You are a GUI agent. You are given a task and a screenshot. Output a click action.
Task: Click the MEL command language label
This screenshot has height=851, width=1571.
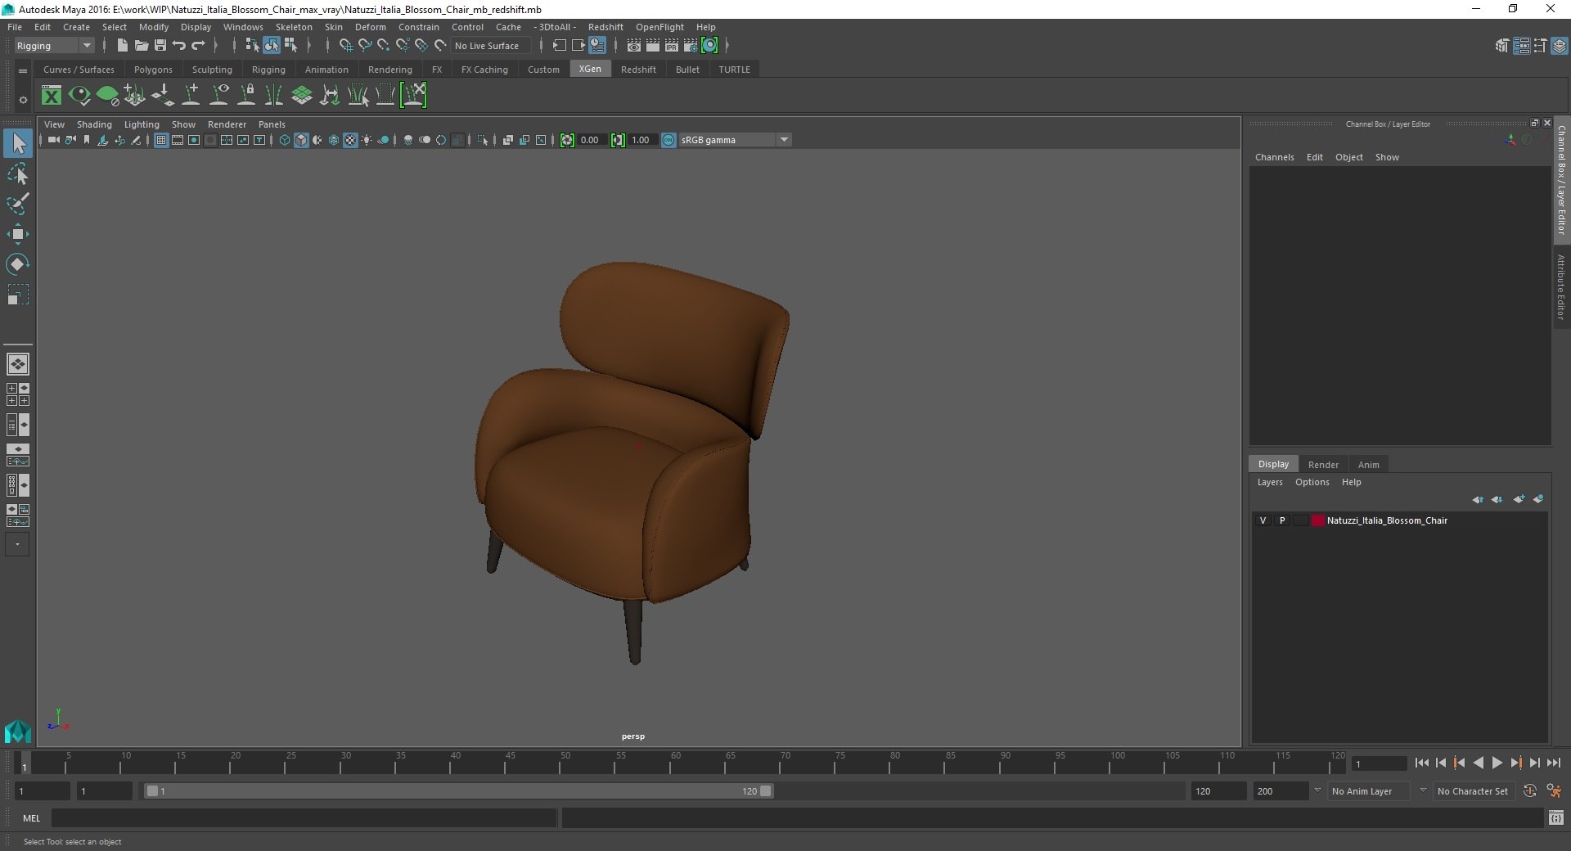point(31,817)
